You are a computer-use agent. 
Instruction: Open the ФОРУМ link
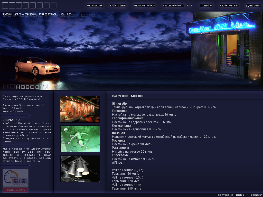point(206,6)
